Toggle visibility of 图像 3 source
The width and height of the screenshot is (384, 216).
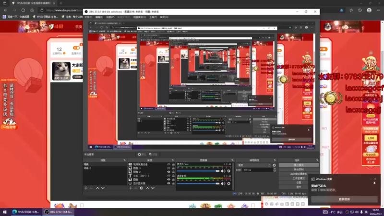point(168,168)
